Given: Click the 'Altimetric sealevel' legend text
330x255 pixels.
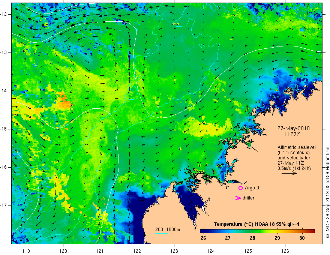Looking at the screenshot, I should pos(297,147).
